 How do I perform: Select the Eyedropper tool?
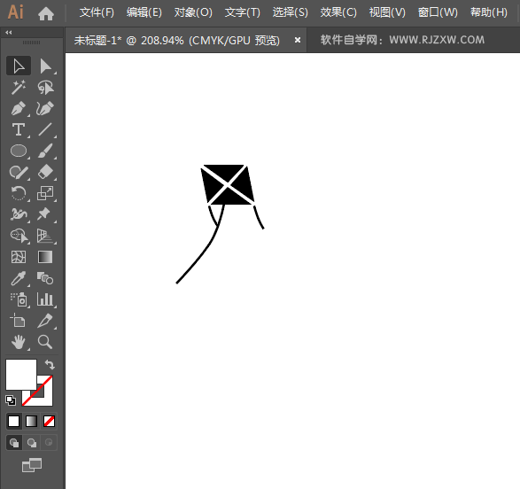point(19,278)
